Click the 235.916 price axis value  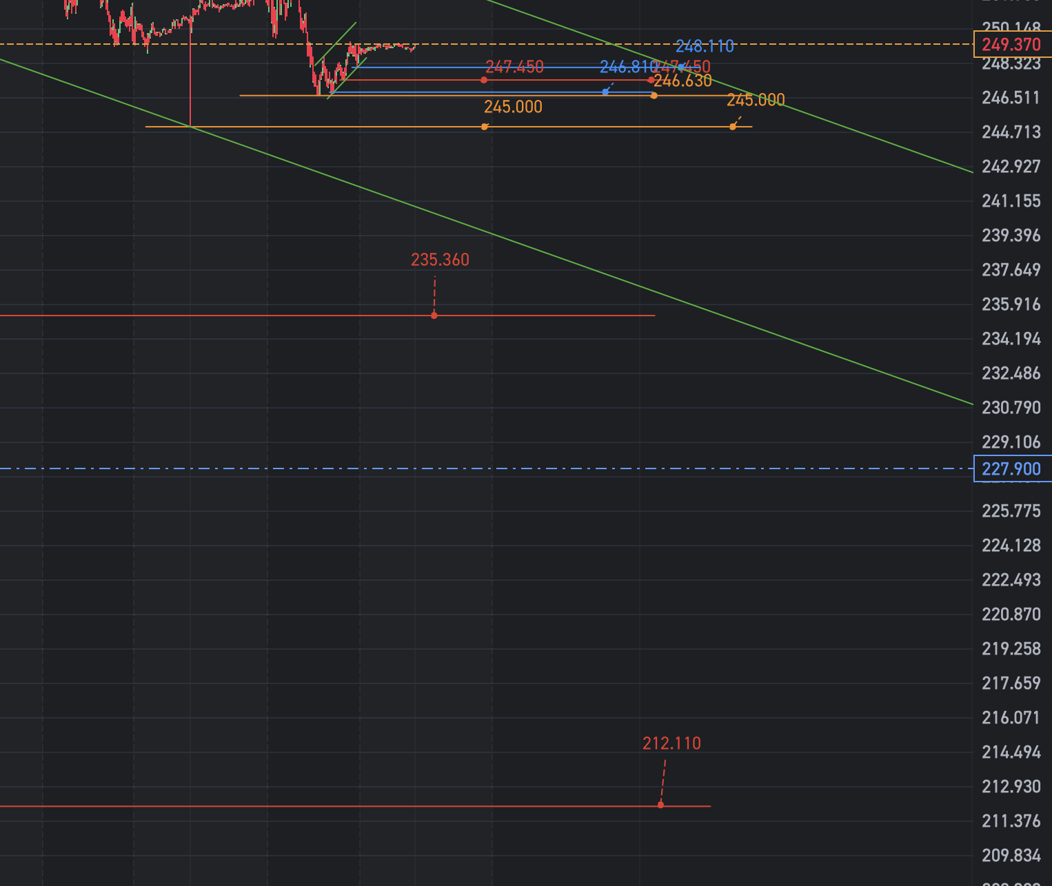point(1011,305)
